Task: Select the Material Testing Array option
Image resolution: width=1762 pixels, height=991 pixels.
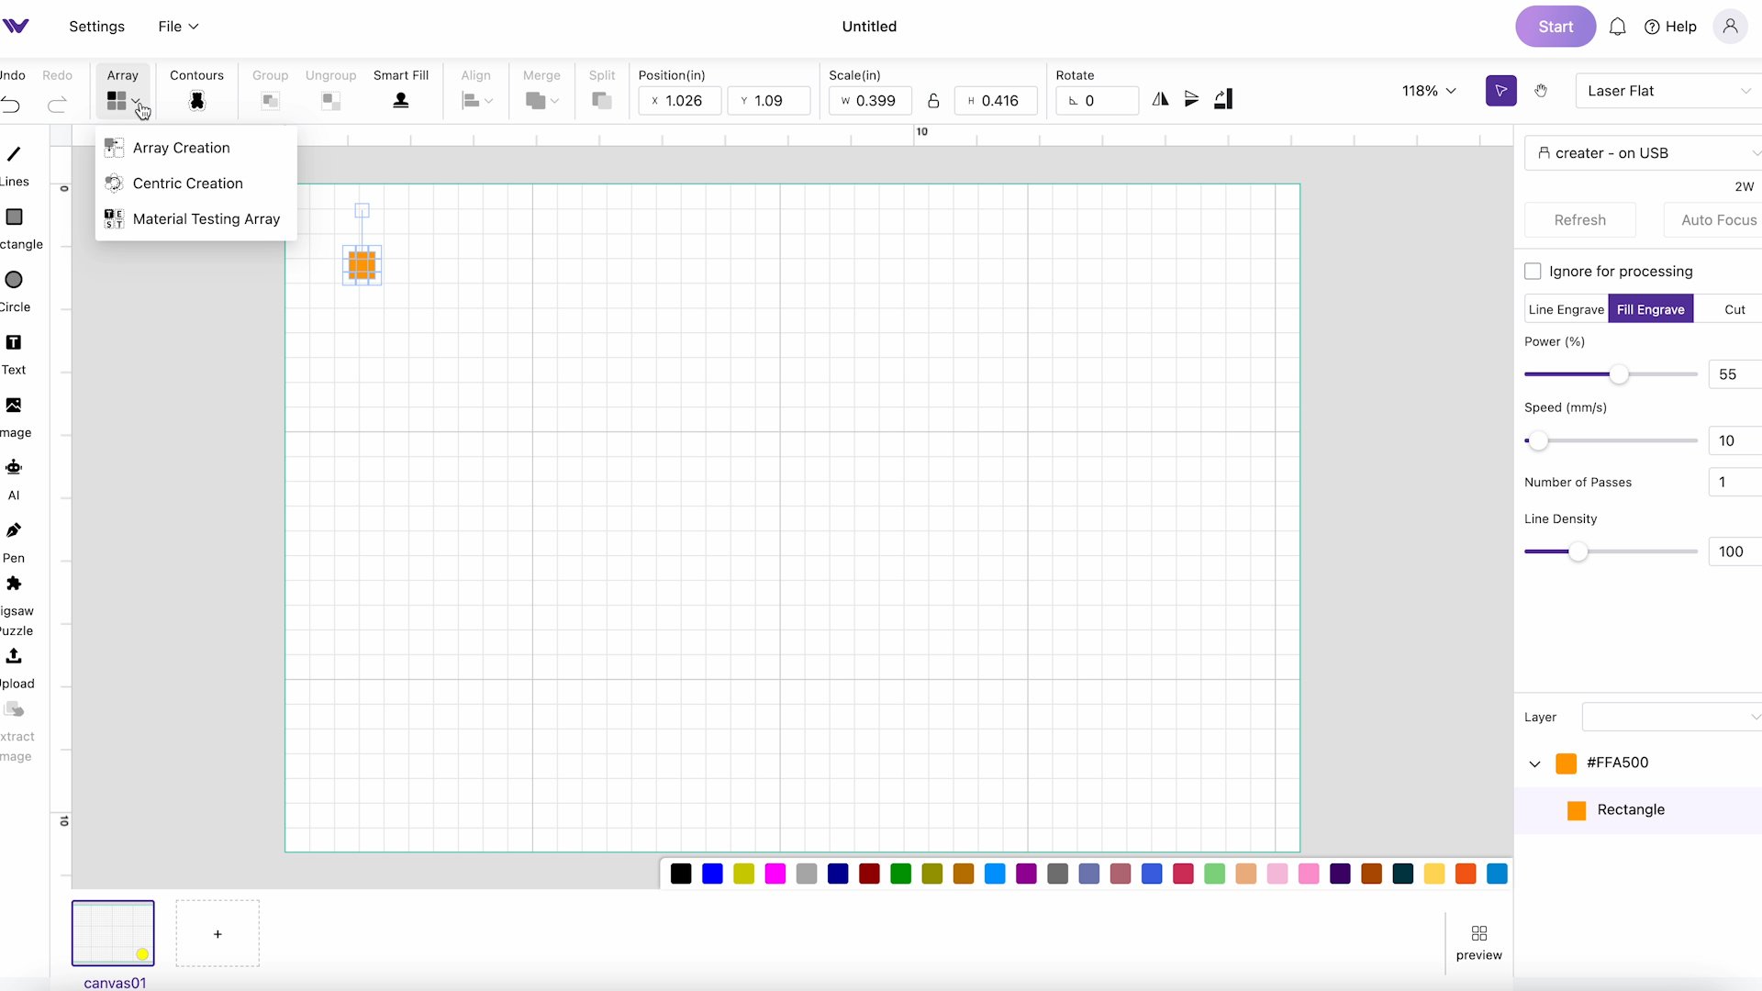Action: tap(206, 219)
